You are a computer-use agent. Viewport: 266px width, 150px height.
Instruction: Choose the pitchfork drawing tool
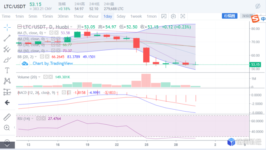click(x=7, y=49)
